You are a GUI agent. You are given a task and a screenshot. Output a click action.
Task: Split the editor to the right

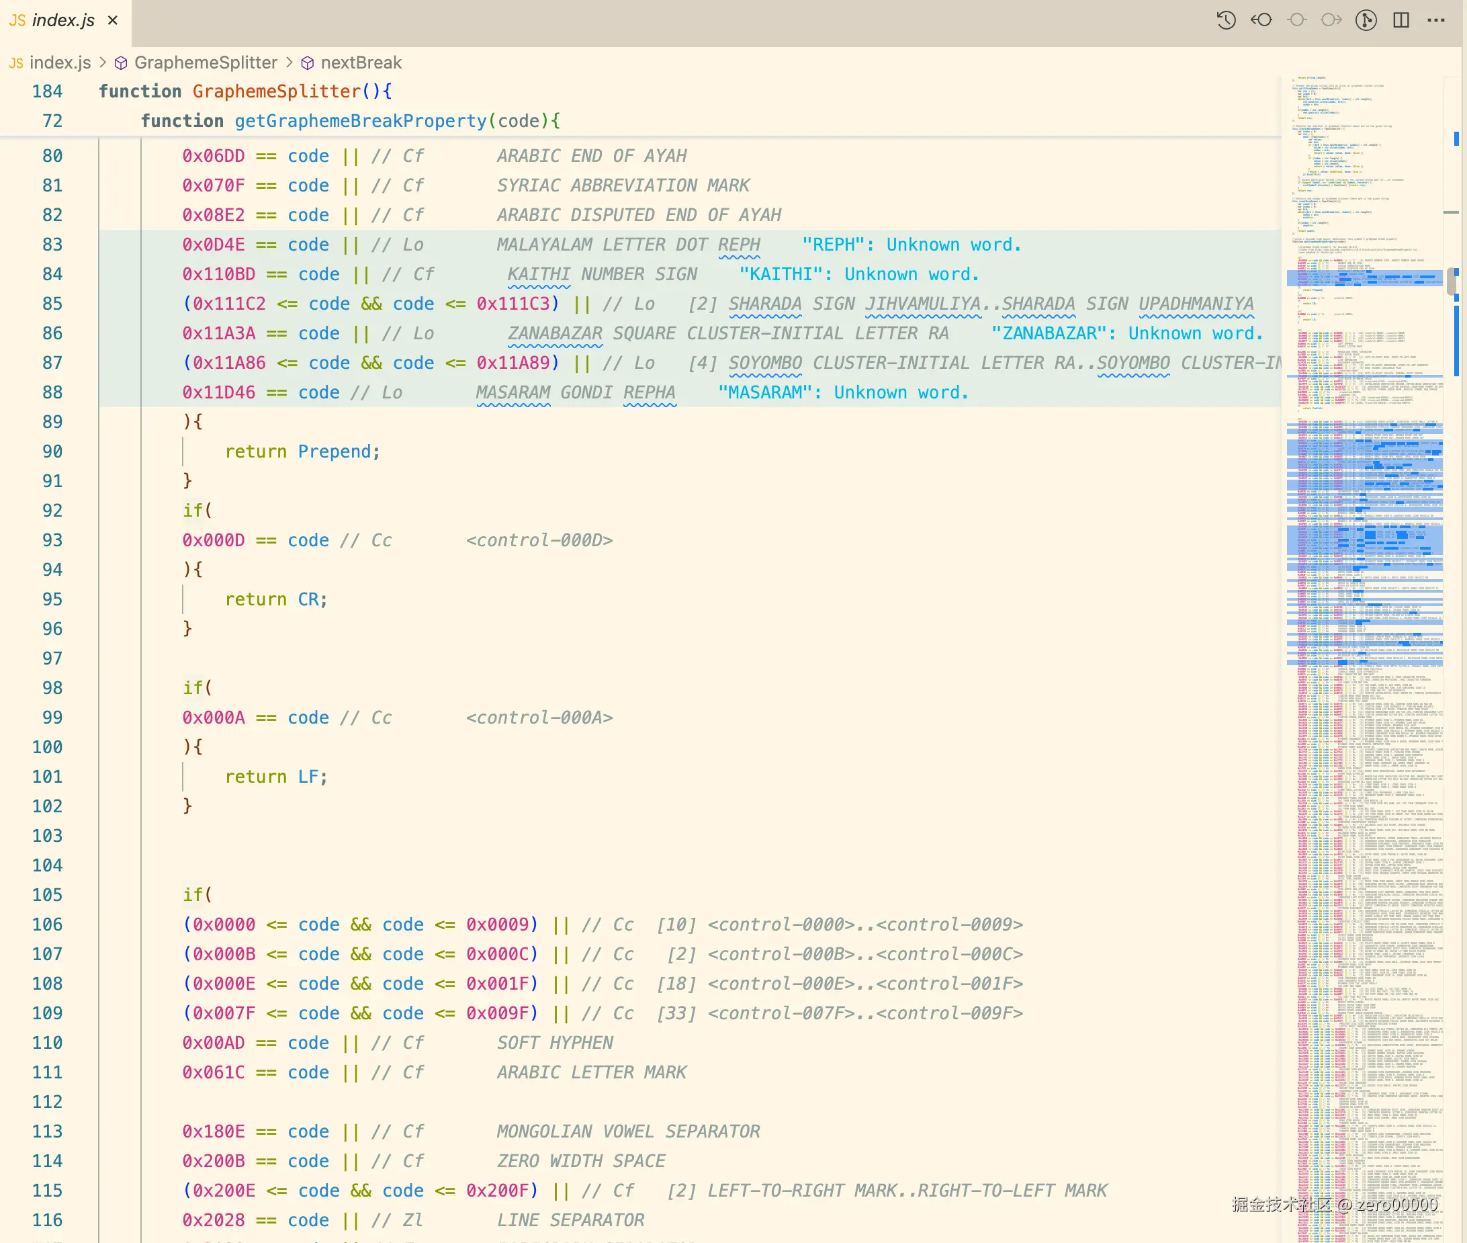click(x=1401, y=19)
